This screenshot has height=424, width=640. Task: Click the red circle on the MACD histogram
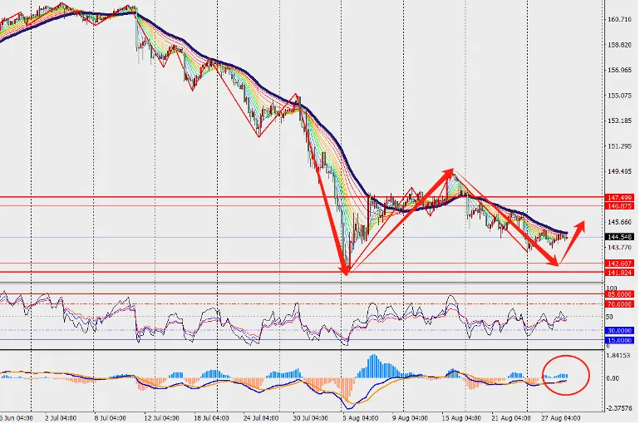pos(566,376)
